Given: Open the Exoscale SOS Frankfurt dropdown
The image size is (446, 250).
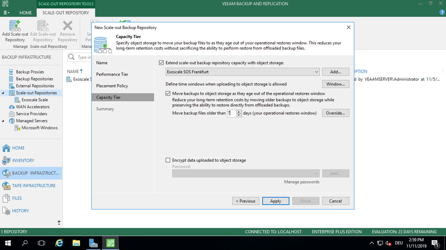Looking at the screenshot, I should [x=316, y=72].
